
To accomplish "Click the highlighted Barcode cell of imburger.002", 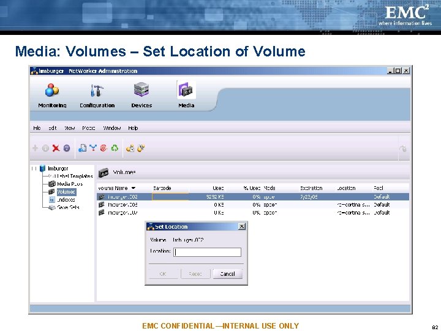I will [x=170, y=197].
